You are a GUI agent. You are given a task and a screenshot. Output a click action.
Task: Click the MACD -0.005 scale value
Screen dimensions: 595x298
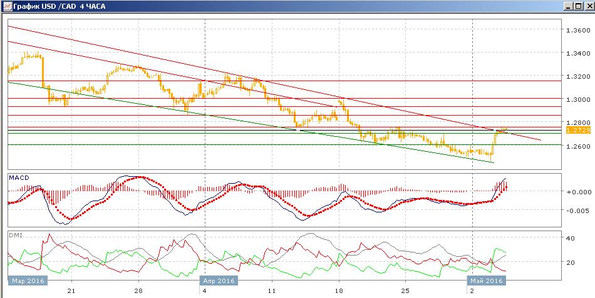click(x=579, y=211)
